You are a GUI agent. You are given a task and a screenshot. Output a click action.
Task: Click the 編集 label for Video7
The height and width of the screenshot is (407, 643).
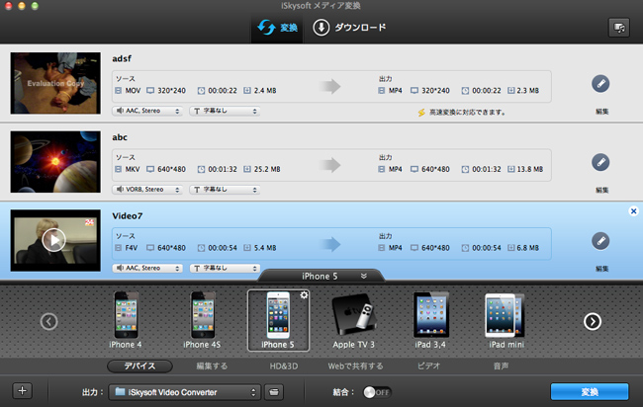tap(602, 269)
